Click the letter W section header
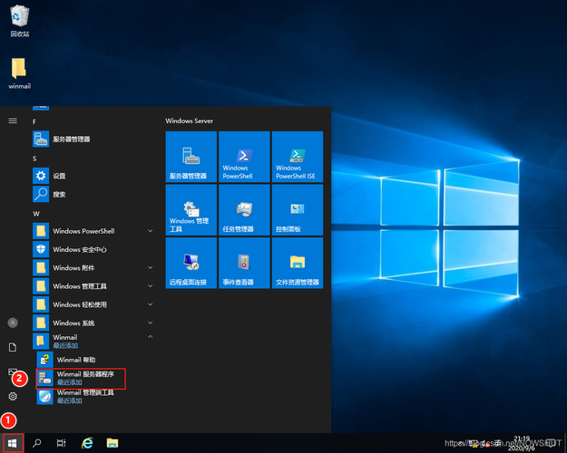This screenshot has height=453, width=567. point(36,214)
